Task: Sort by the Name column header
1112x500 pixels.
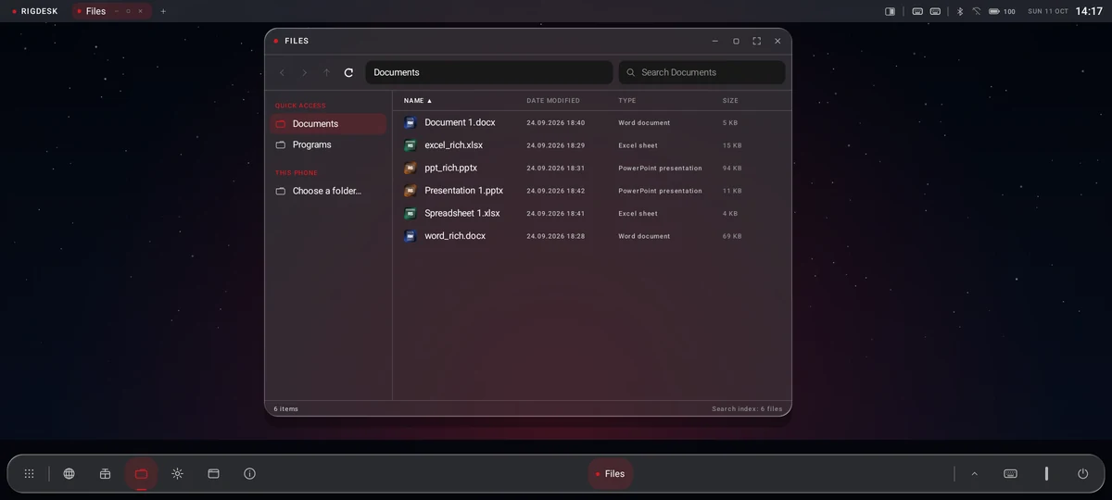Action: pyautogui.click(x=418, y=100)
